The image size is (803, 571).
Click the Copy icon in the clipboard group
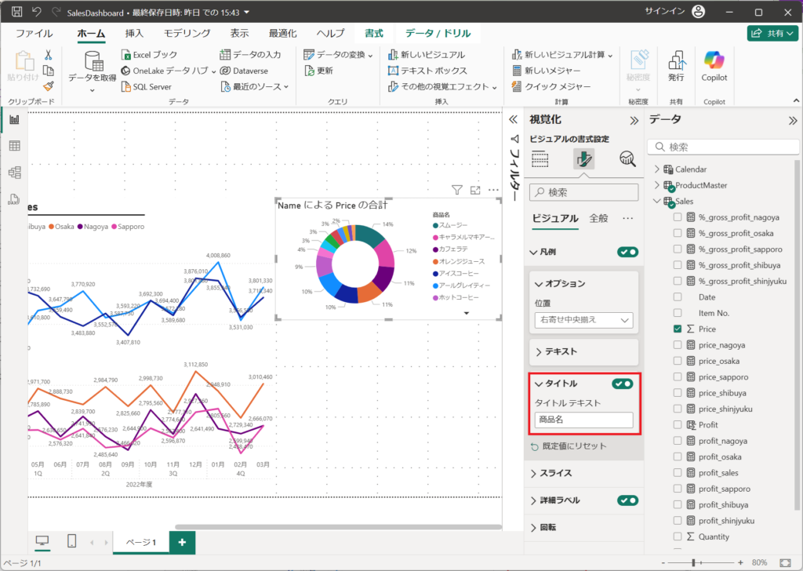pyautogui.click(x=48, y=71)
